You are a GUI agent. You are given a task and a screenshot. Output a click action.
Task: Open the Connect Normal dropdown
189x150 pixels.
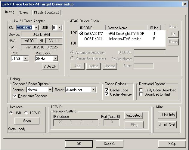click(50, 90)
